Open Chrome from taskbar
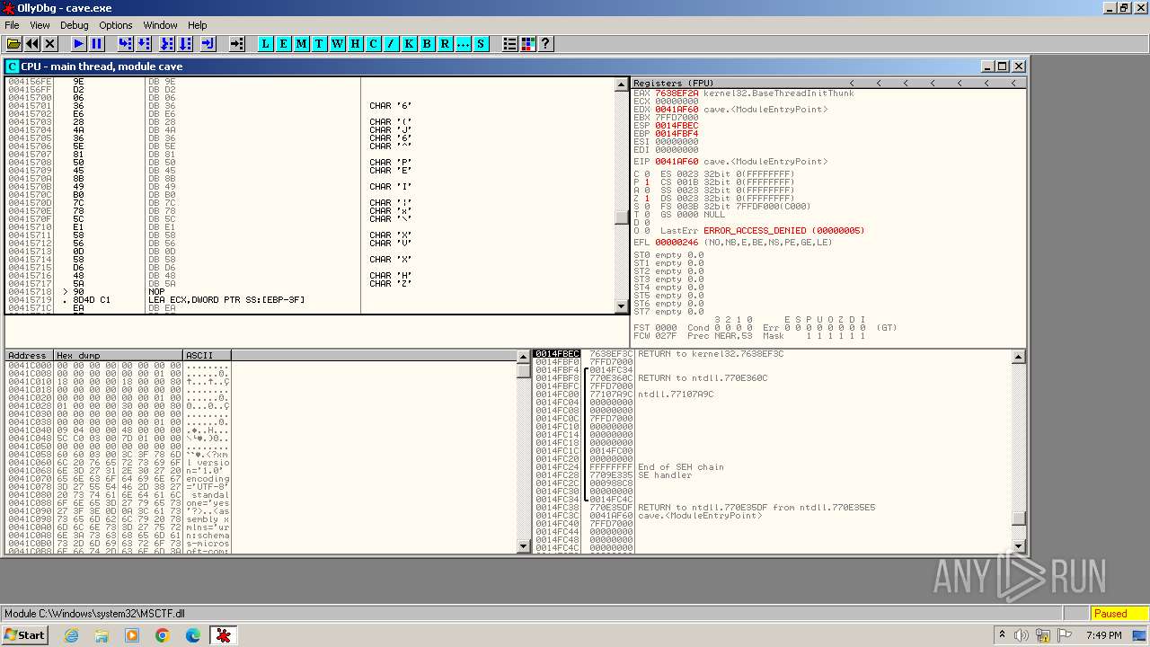 coord(163,635)
